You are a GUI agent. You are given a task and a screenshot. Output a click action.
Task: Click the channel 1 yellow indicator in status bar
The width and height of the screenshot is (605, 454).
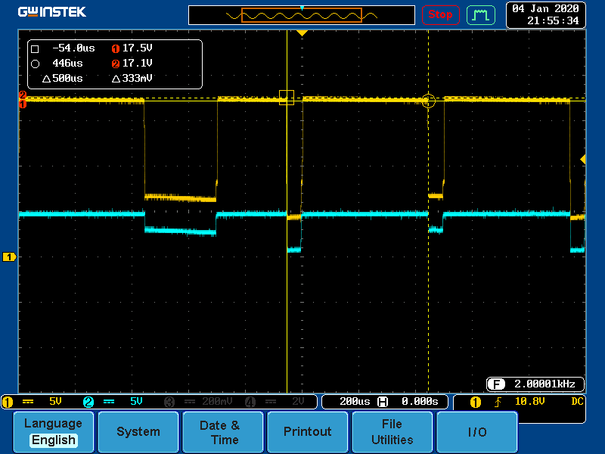[x=8, y=402]
